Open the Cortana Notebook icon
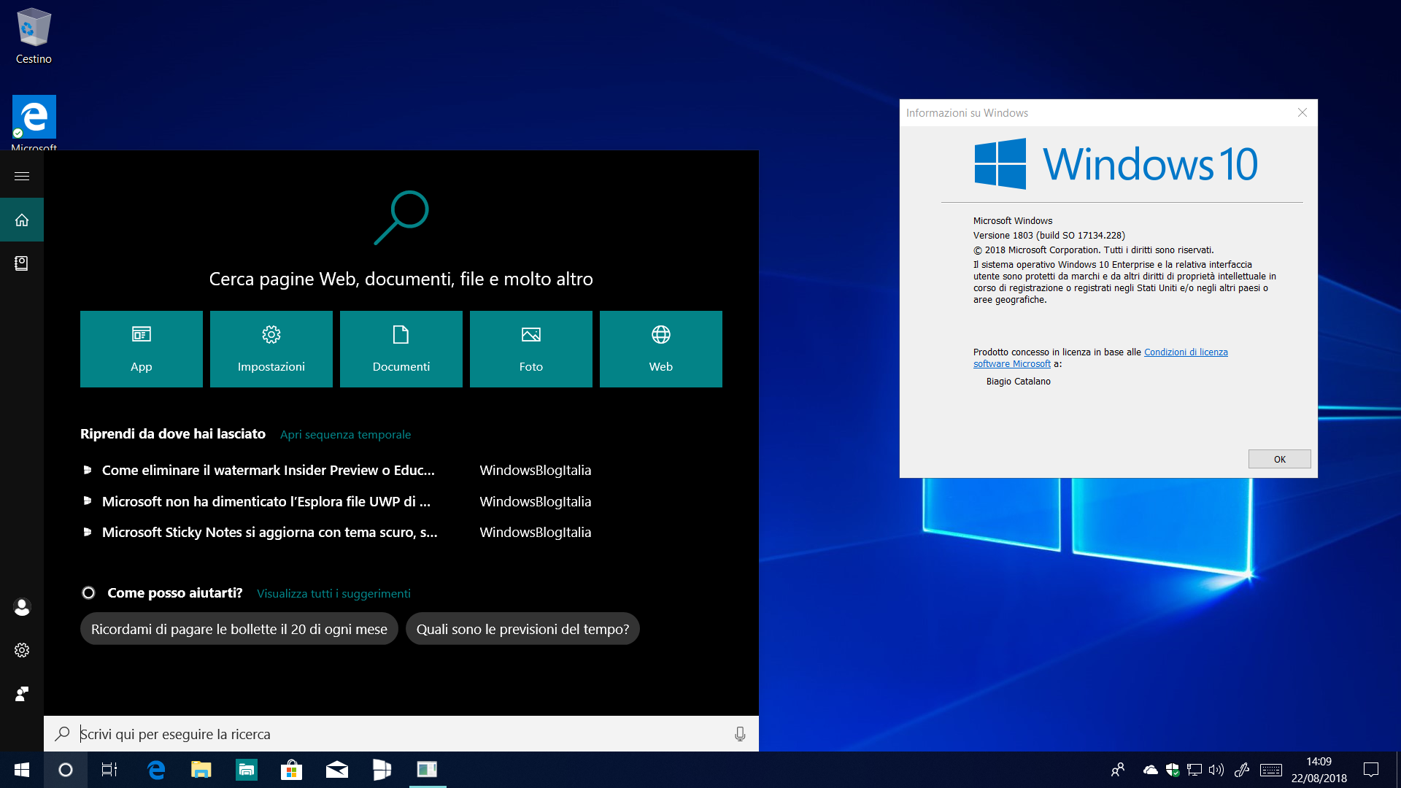This screenshot has width=1401, height=788. point(22,263)
